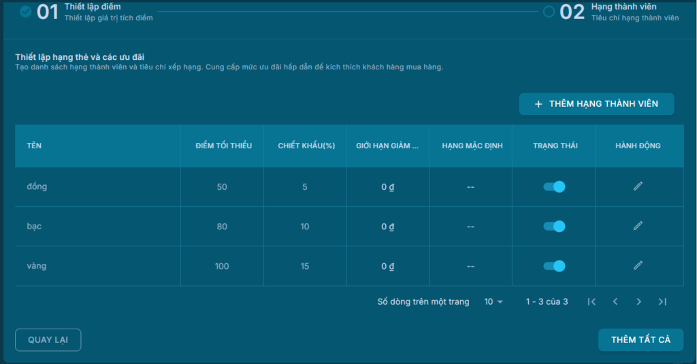Go to the first page of table
The height and width of the screenshot is (364, 697).
click(591, 301)
